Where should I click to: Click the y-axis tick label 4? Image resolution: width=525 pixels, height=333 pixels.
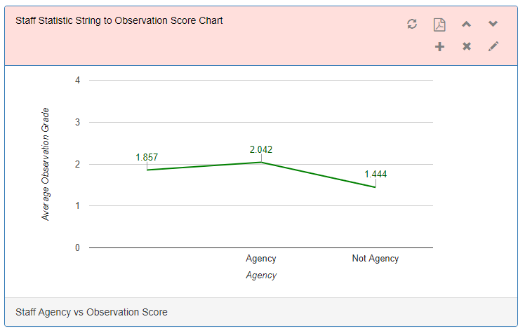pos(77,80)
